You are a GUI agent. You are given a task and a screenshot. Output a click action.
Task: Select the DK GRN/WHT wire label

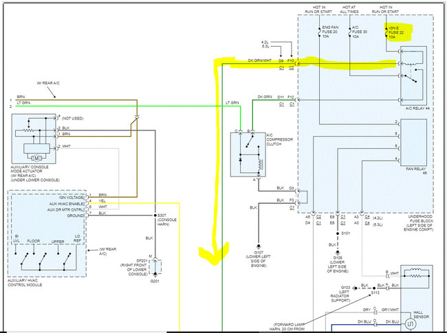[x=260, y=60]
